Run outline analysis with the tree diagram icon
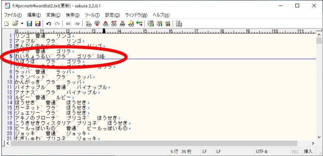 pyautogui.click(x=139, y=23)
